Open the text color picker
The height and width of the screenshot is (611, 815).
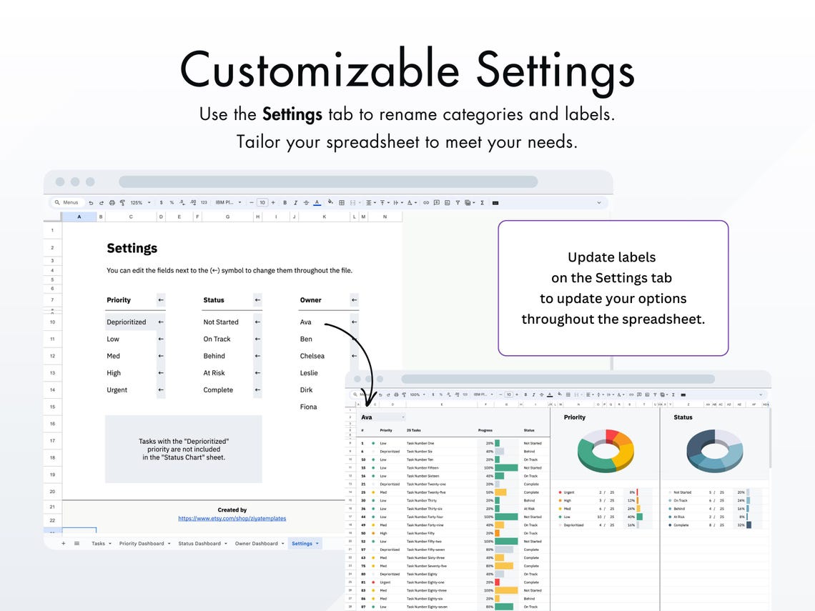[x=317, y=202]
